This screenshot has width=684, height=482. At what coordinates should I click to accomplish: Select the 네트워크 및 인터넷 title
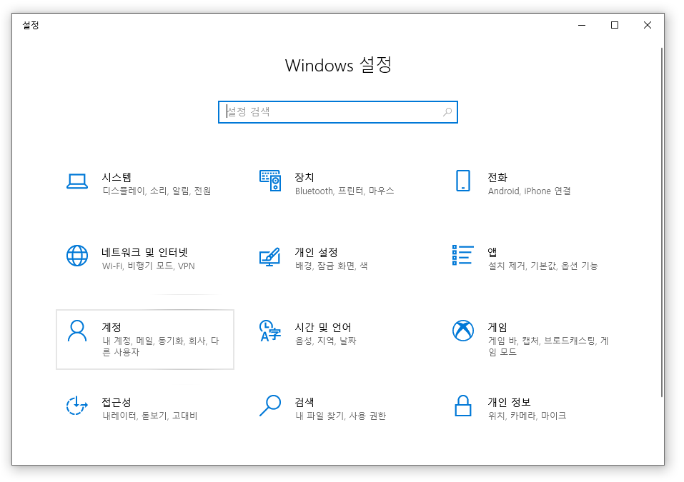[x=145, y=252]
